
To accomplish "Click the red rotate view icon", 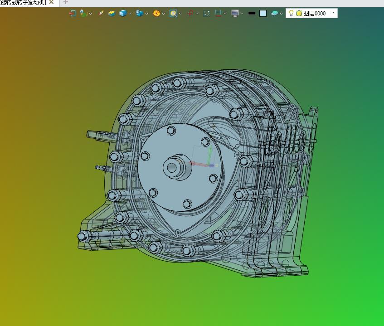I will coord(190,13).
